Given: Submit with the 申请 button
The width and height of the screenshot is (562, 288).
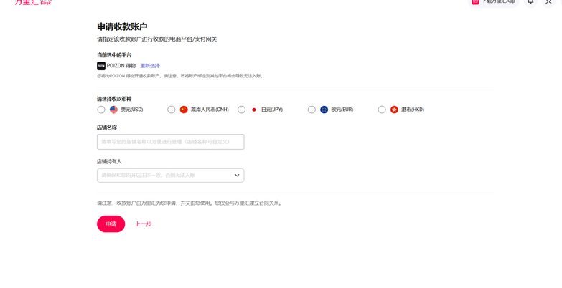Looking at the screenshot, I should tap(111, 224).
